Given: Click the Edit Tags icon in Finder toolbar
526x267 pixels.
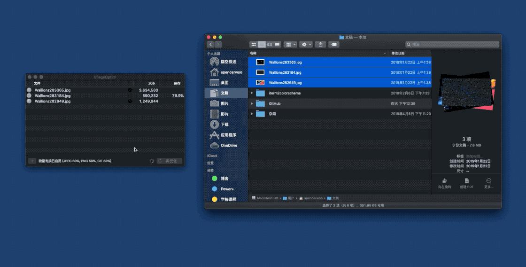Looking at the screenshot, I should [x=334, y=44].
